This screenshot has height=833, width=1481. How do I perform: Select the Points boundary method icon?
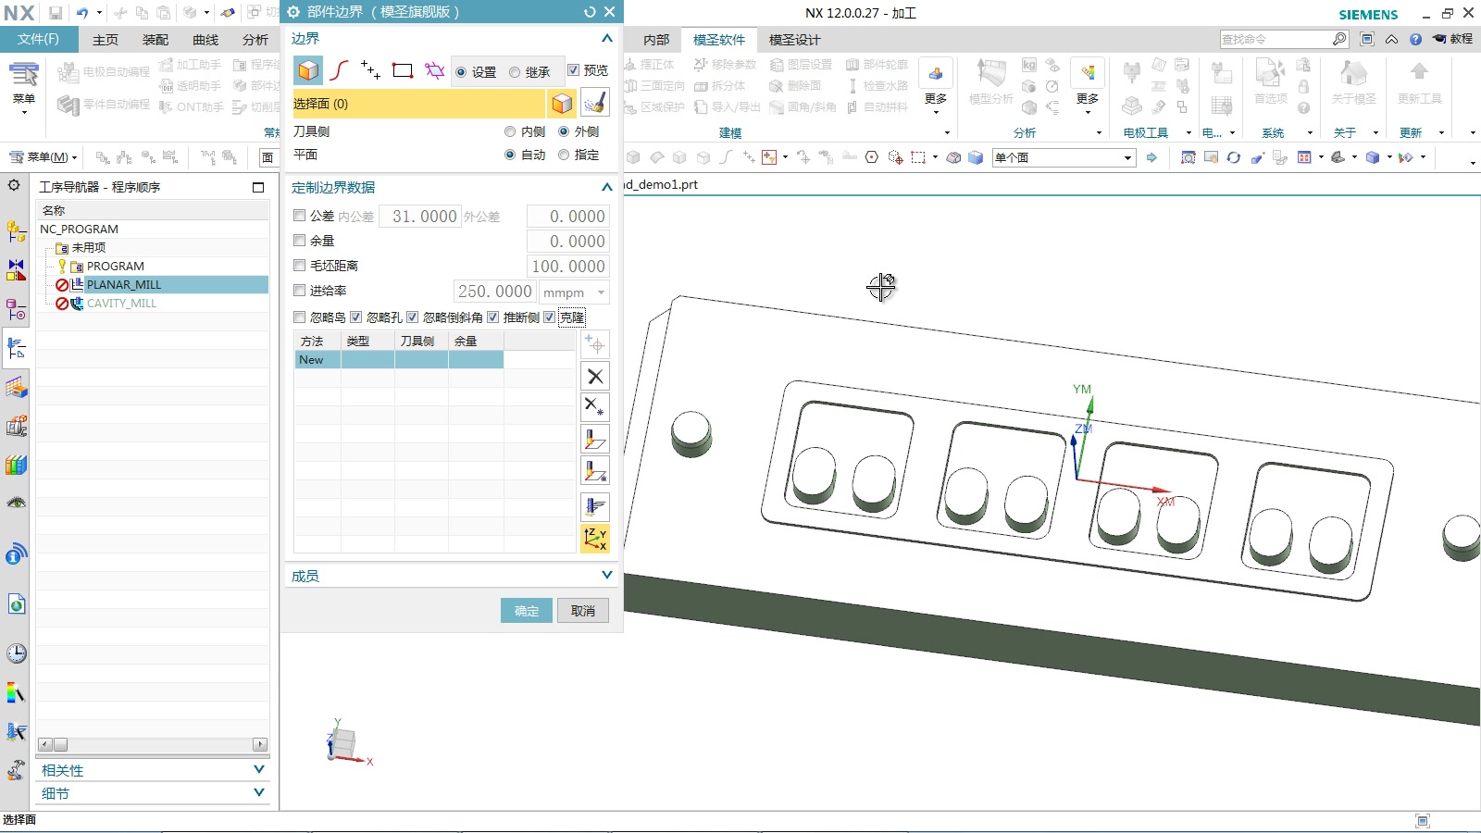coord(370,71)
